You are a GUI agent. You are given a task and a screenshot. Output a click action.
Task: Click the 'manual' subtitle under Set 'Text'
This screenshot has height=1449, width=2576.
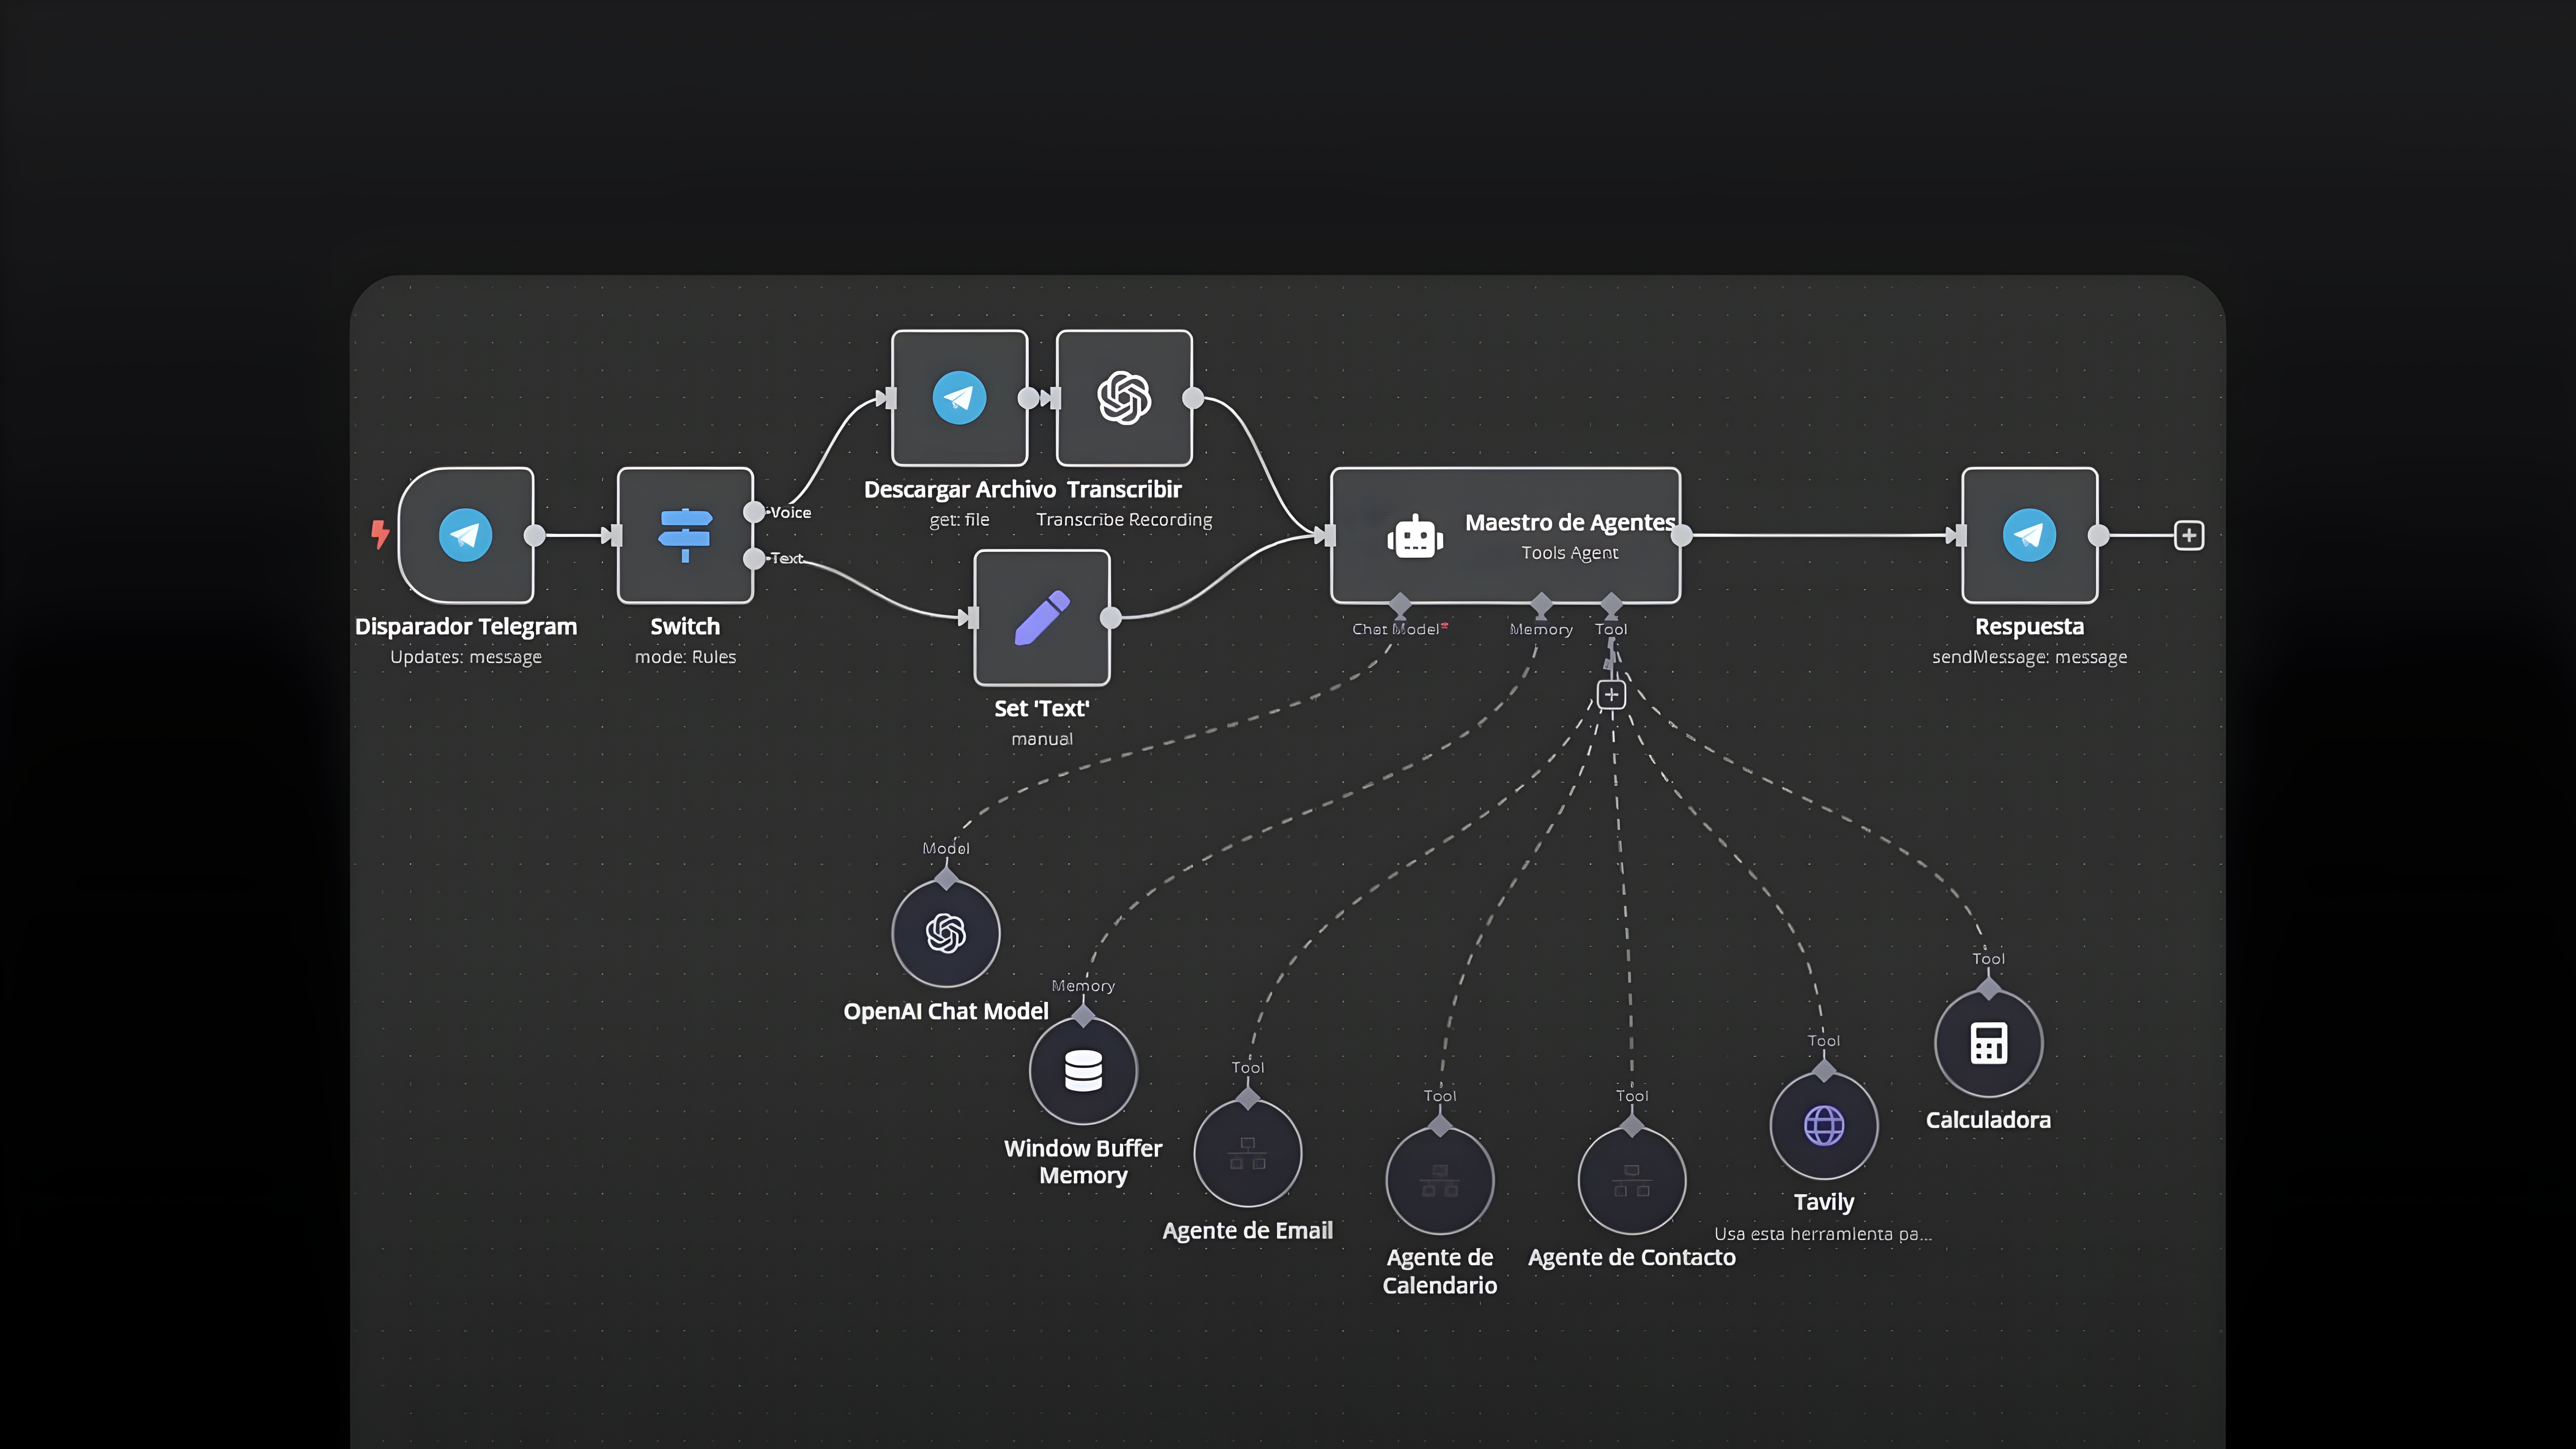[1042, 739]
